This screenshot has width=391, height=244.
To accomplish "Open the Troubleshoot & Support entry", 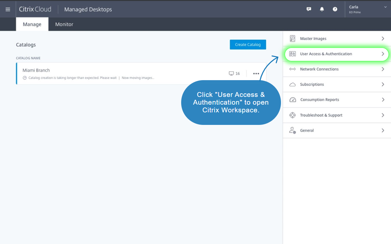I will (x=337, y=115).
